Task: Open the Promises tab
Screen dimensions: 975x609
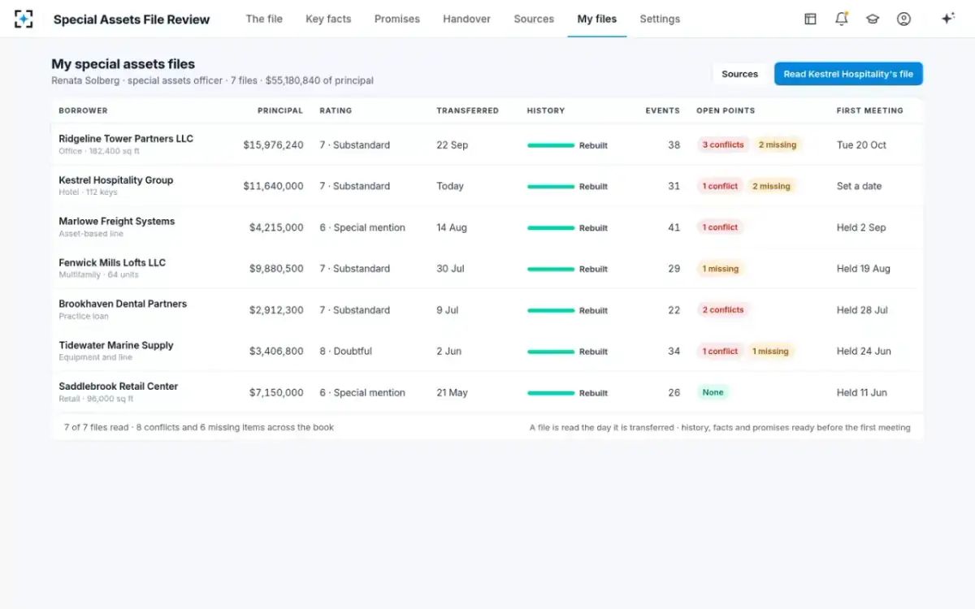Action: click(397, 19)
